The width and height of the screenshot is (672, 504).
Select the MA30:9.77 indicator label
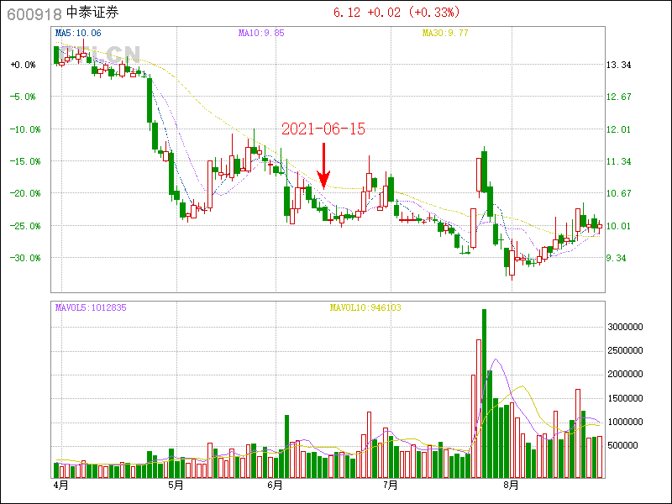tap(445, 33)
